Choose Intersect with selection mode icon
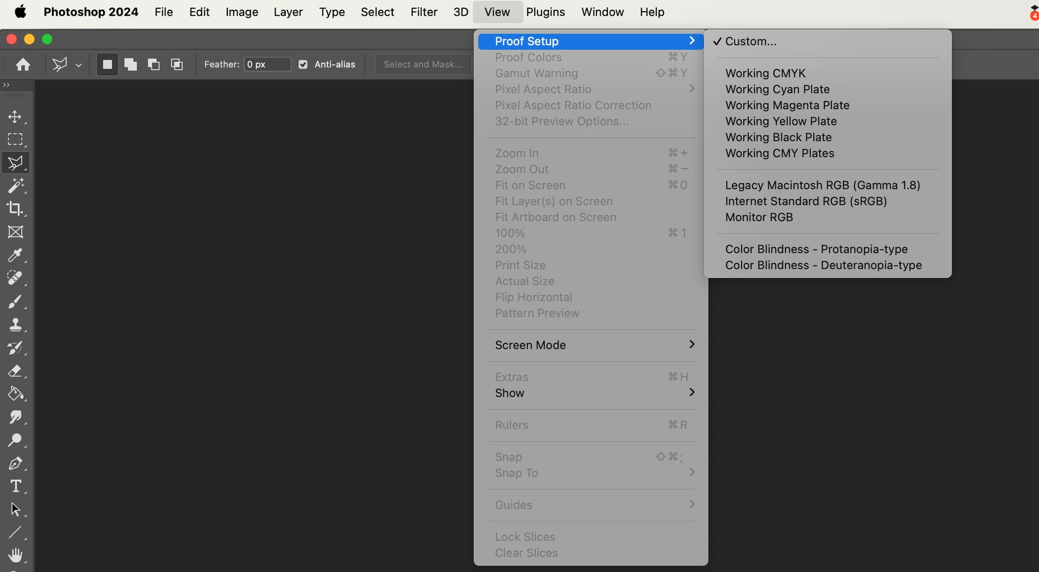The image size is (1039, 572). pyautogui.click(x=177, y=64)
